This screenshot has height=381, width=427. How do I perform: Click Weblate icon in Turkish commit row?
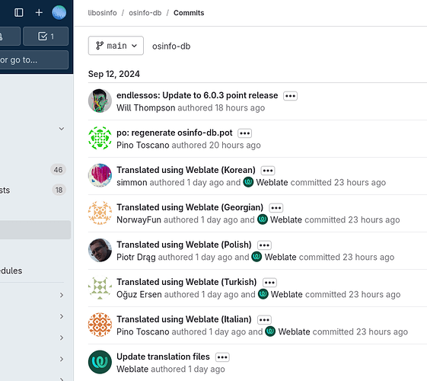[x=263, y=294]
